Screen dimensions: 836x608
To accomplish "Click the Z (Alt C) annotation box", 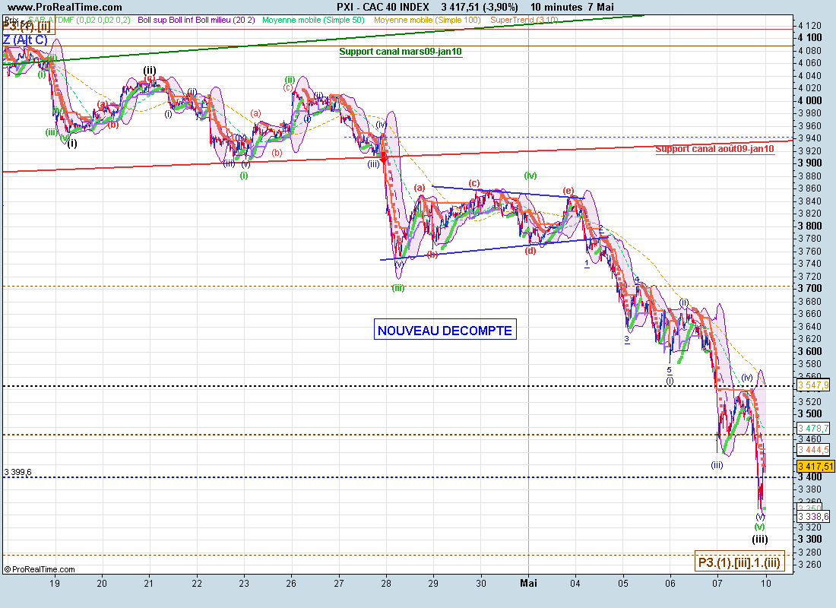I will (x=25, y=40).
